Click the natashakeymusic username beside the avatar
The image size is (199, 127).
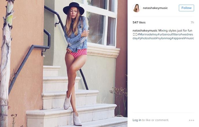(155, 8)
